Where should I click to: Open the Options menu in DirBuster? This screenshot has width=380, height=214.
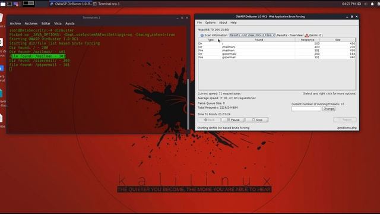pos(210,23)
